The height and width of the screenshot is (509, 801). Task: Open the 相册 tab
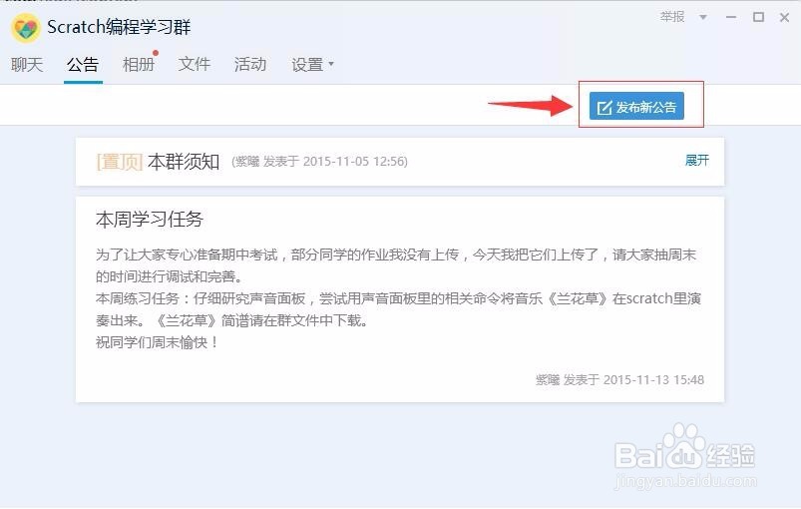139,65
